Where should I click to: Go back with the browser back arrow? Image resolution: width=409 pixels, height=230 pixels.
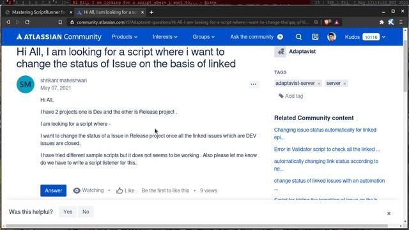[x=8, y=22]
